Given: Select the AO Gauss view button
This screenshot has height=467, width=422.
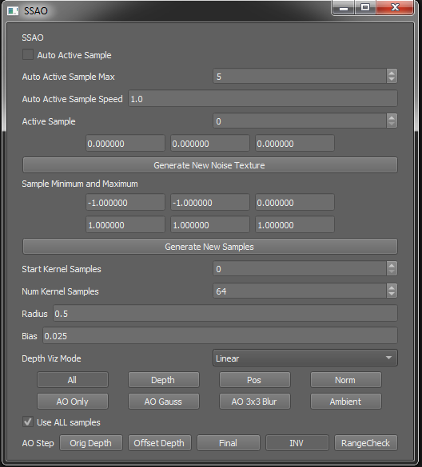Looking at the screenshot, I should pos(163,402).
